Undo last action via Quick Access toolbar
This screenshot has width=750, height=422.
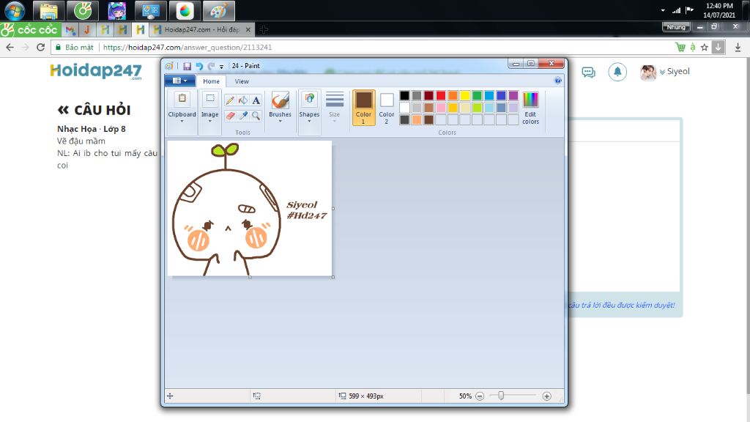click(x=199, y=66)
